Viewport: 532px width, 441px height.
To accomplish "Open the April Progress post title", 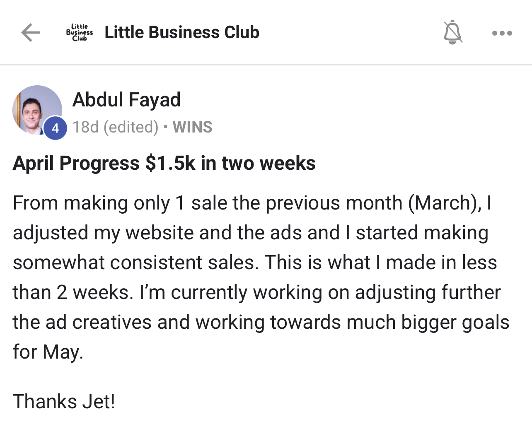I will point(164,163).
